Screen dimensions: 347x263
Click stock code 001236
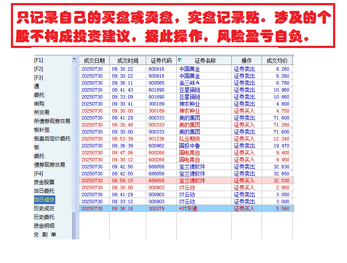(156, 139)
